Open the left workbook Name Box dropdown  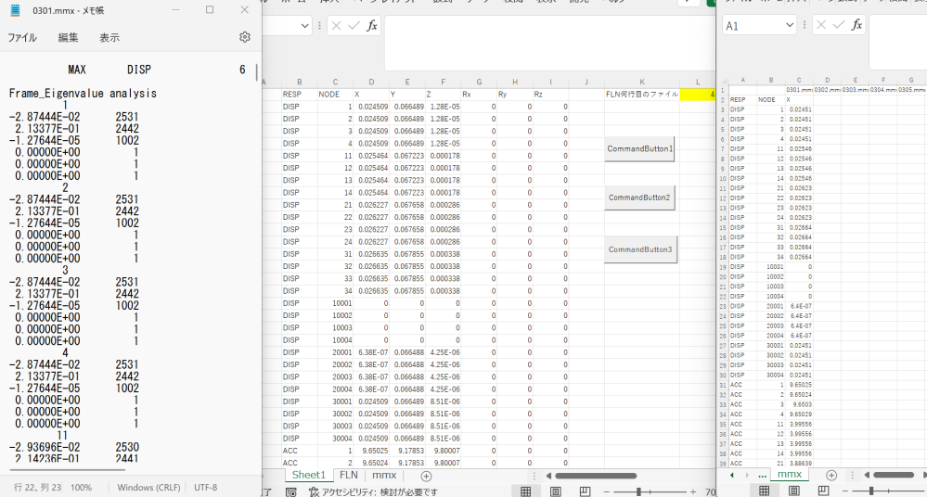coord(304,26)
